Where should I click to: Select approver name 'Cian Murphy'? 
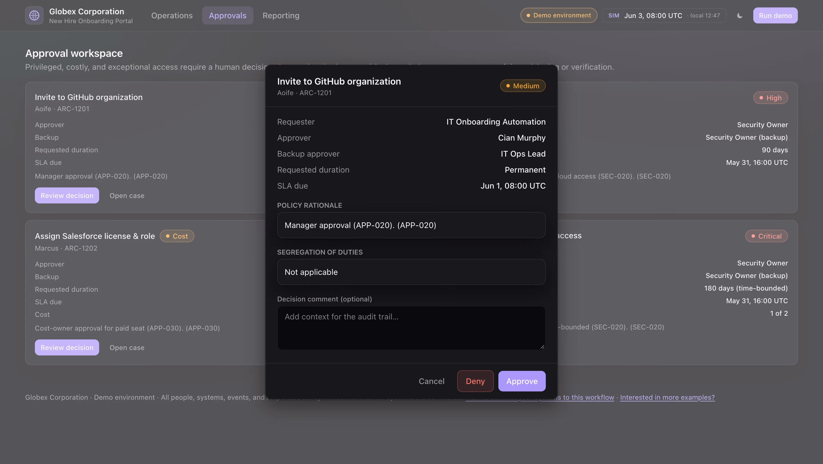click(x=522, y=138)
